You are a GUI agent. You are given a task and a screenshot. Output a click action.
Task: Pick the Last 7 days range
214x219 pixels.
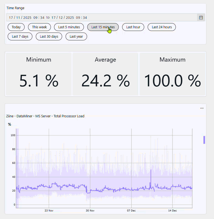[x=20, y=37]
